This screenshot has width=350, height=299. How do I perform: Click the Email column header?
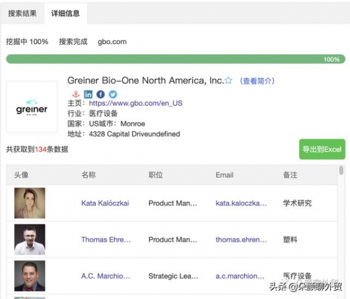tap(224, 175)
